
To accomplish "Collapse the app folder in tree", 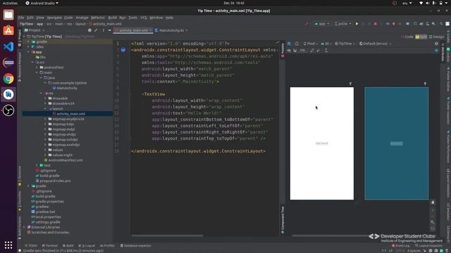I will [28, 52].
